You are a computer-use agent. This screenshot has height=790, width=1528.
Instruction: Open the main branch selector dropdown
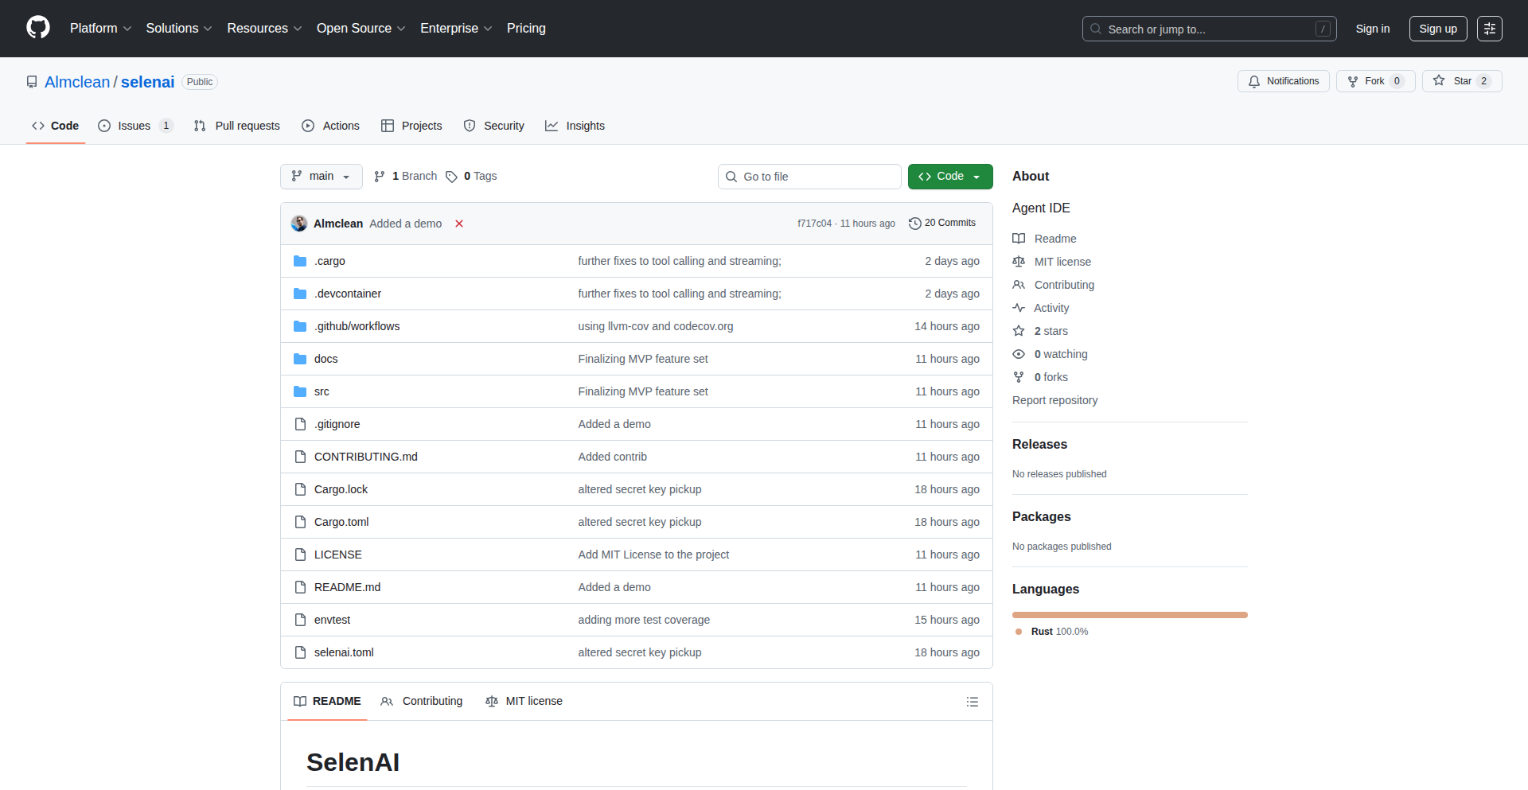pyautogui.click(x=322, y=177)
